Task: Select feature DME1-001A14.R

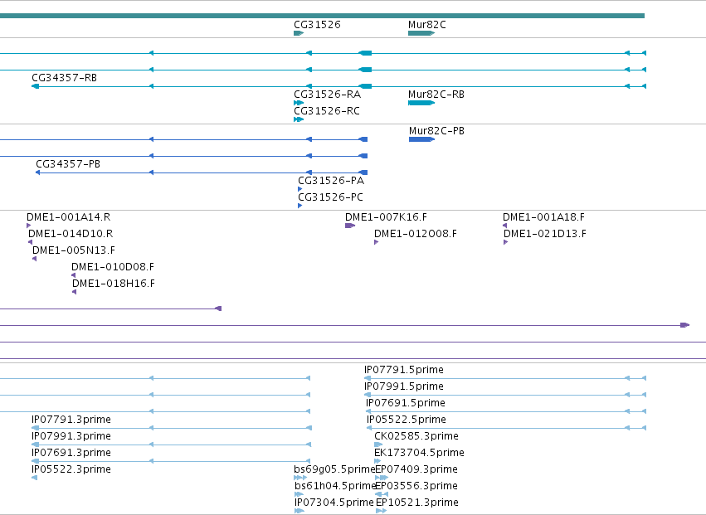Action: [68, 217]
